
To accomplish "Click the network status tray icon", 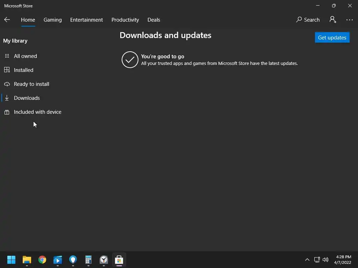I will (317, 260).
